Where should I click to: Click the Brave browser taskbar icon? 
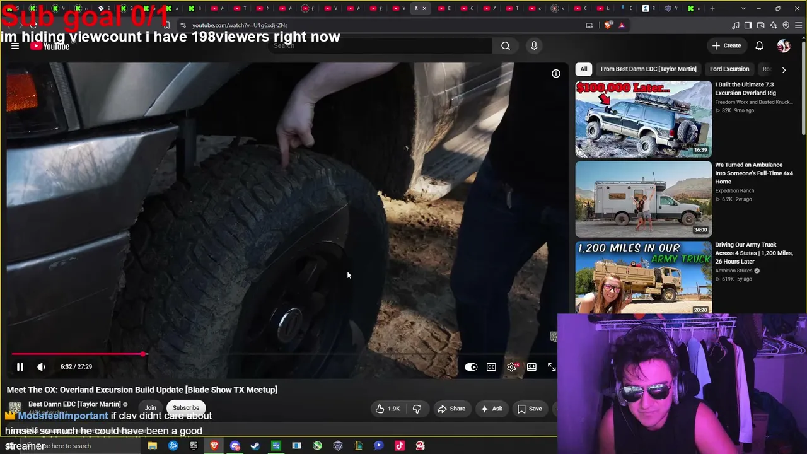pos(214,446)
